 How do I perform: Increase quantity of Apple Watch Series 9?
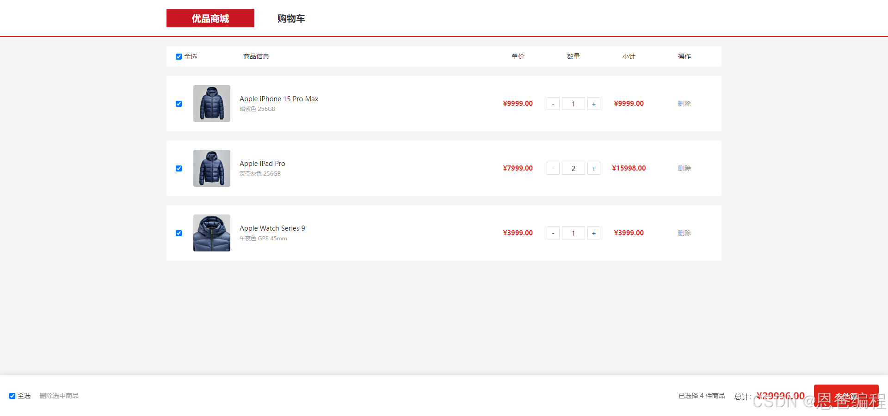tap(594, 233)
